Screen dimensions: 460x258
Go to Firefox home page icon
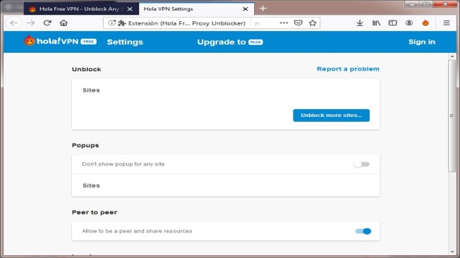click(x=63, y=23)
